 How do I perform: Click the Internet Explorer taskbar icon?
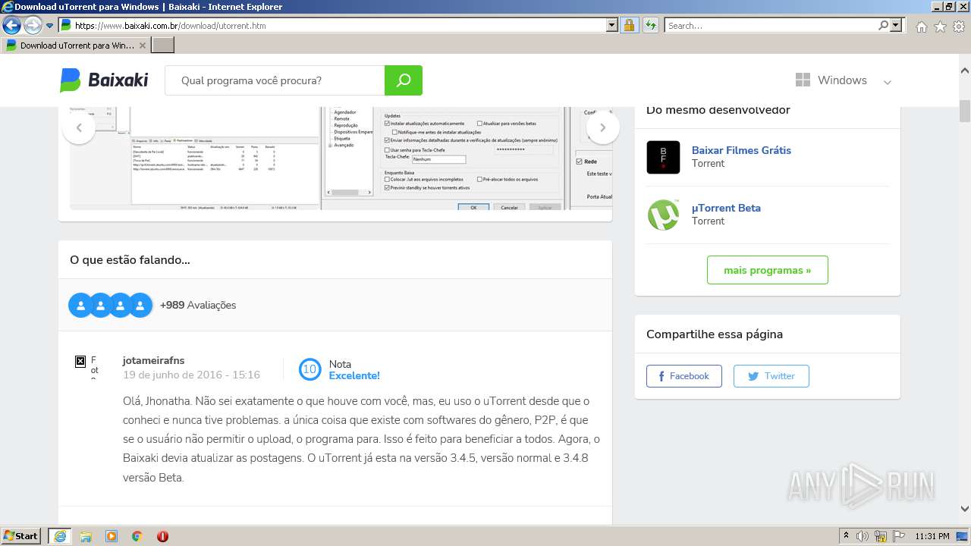(60, 536)
